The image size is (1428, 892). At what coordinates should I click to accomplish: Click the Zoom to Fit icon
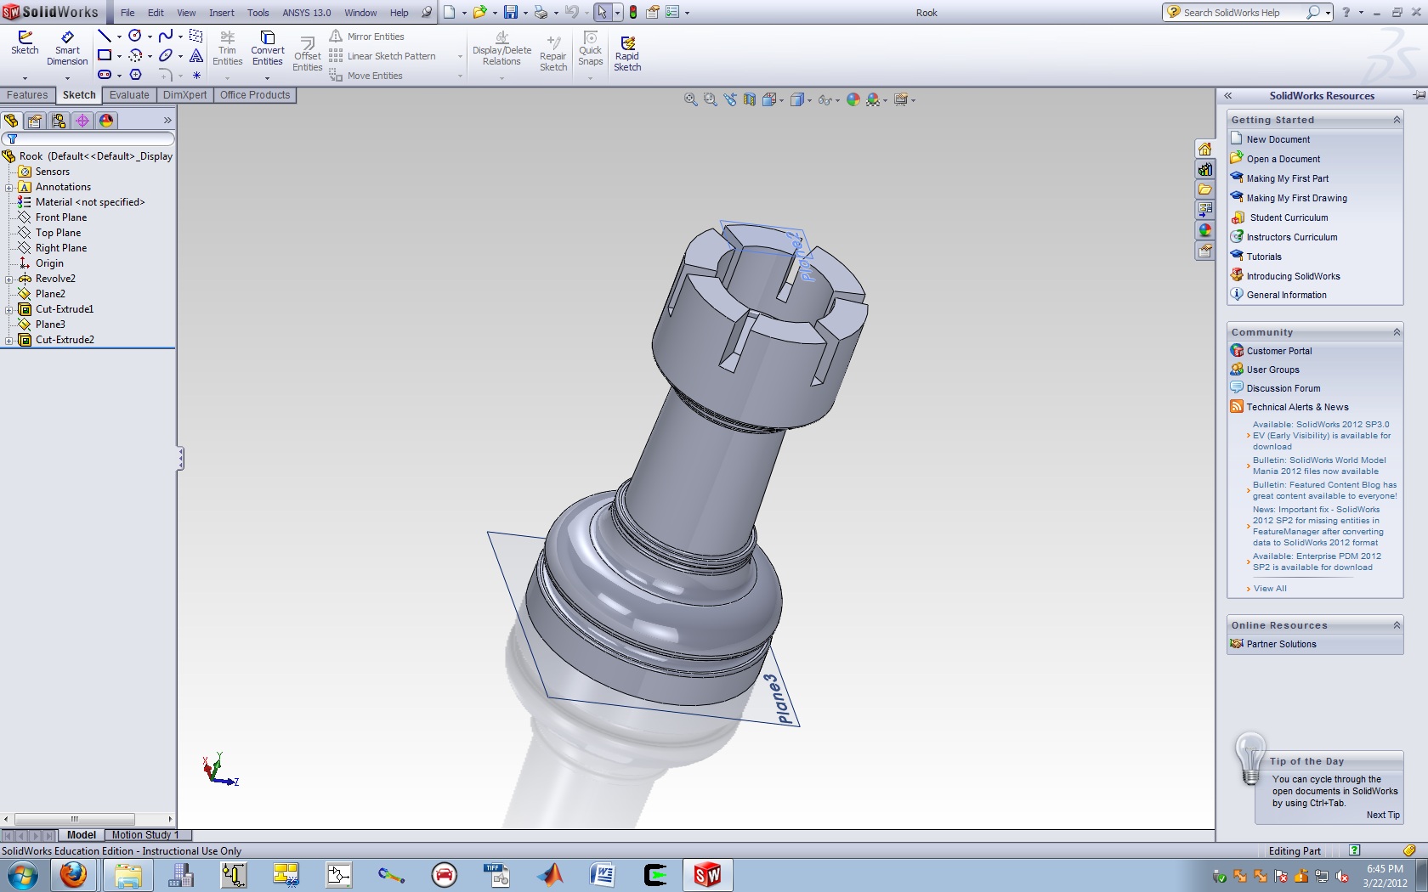click(x=690, y=99)
